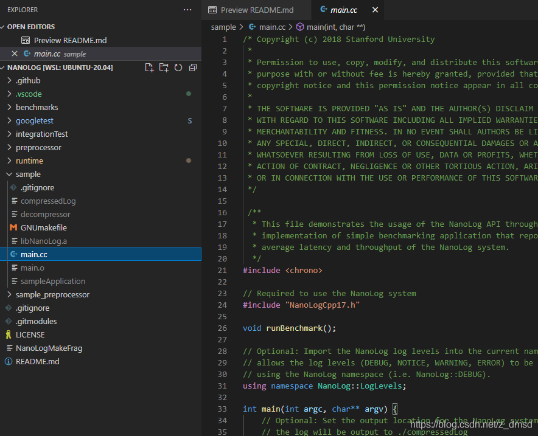Click the info icon beside README.md

(x=9, y=361)
